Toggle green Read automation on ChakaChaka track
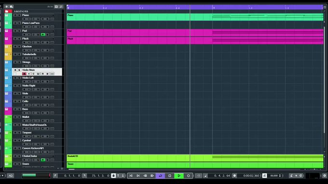 click(43, 160)
